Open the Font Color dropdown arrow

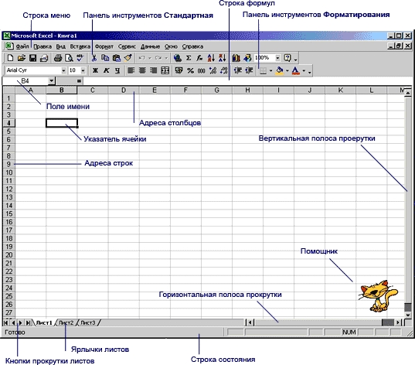pos(304,70)
